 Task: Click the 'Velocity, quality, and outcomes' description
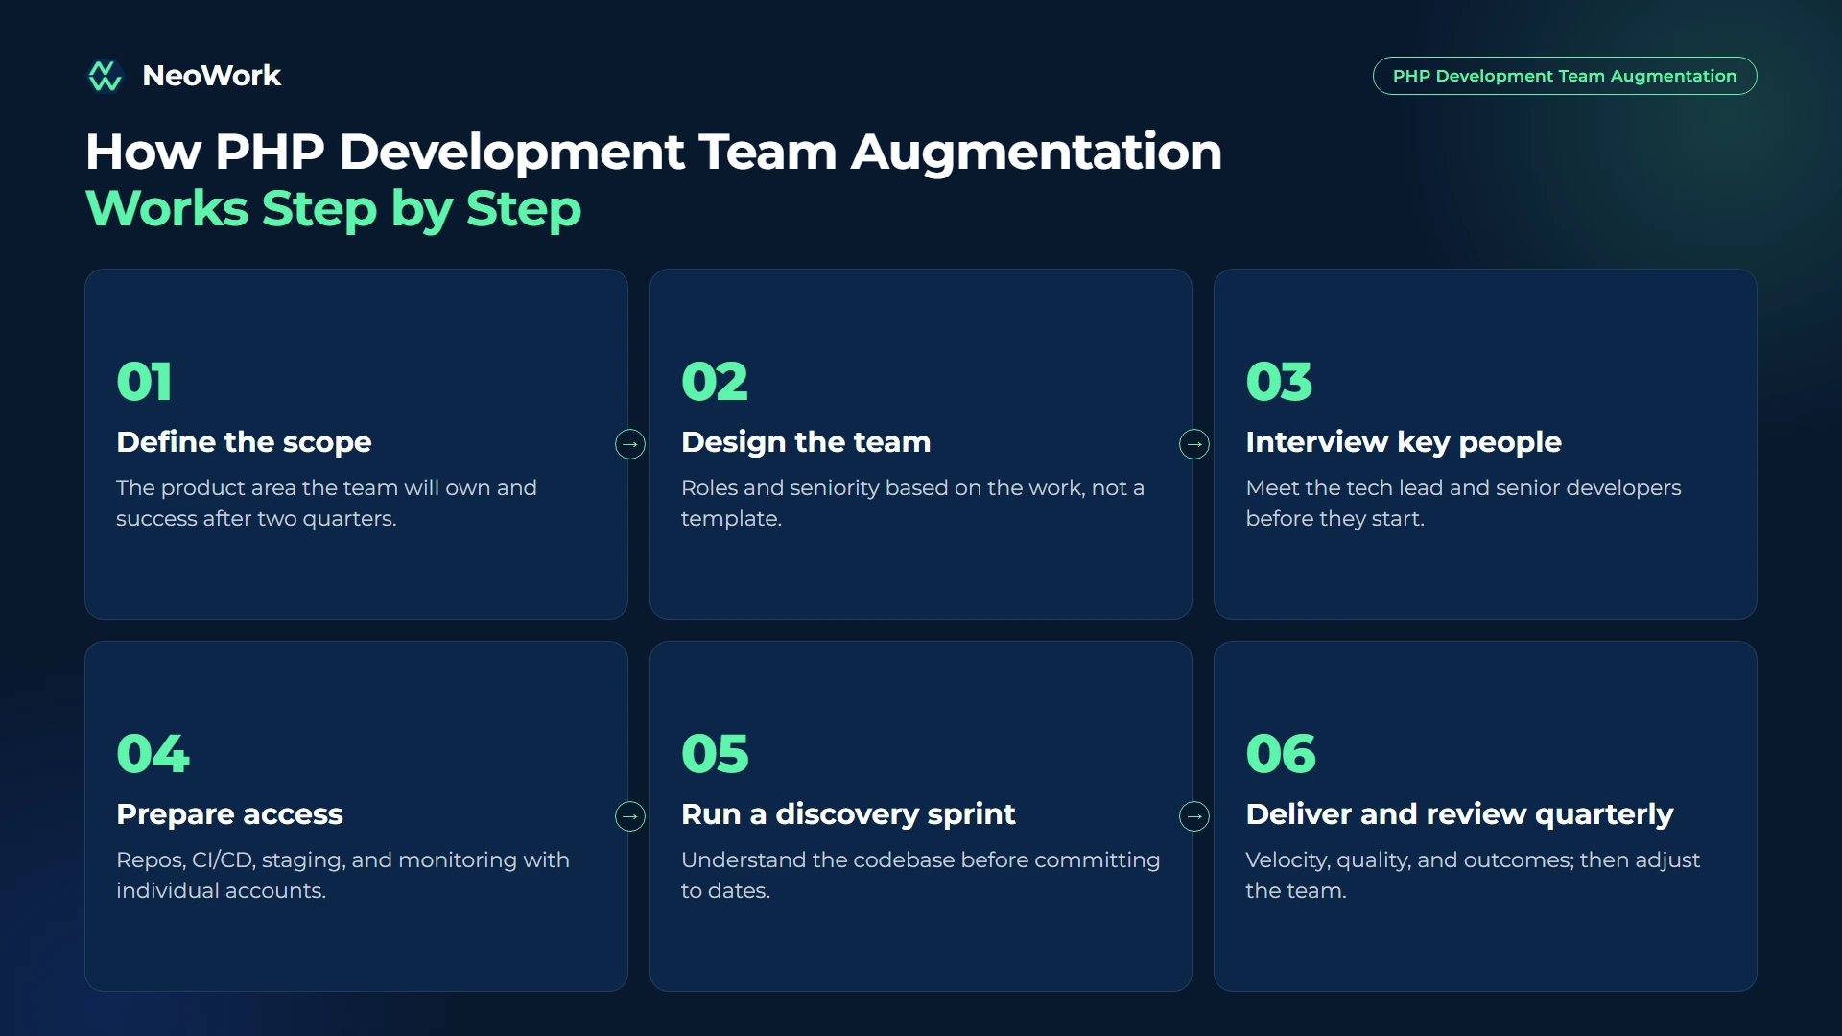click(x=1473, y=875)
